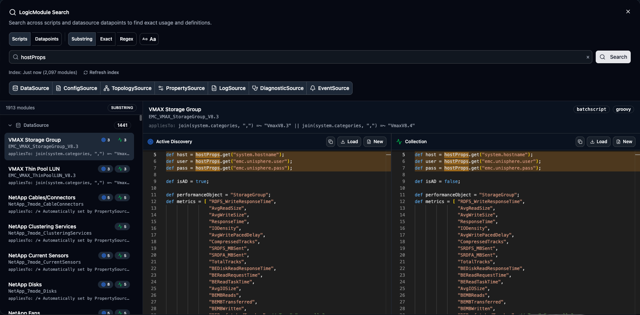This screenshot has width=640, height=315.
Task: Choose Regex match type
Action: tap(127, 39)
